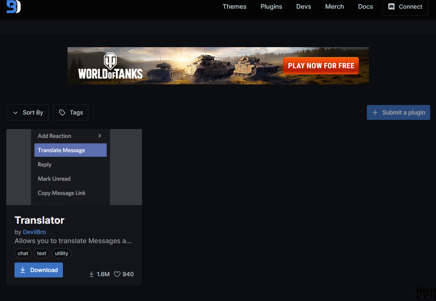Visit the Merch store link
The width and height of the screenshot is (436, 301).
(x=335, y=7)
